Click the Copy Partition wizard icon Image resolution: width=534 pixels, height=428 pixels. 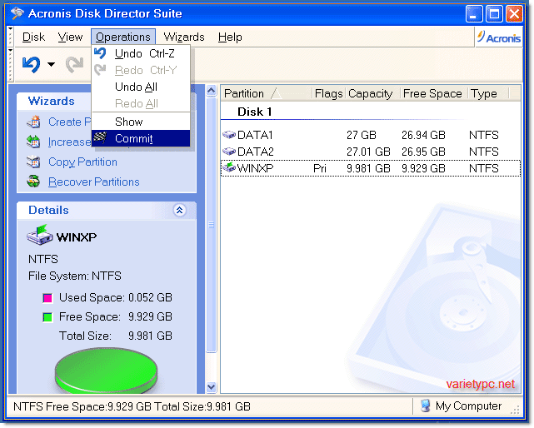point(33,162)
